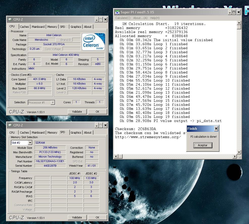This screenshot has height=224, width=249.
Task: Click the Multiplier value x 6.0
Action: click(x=40, y=84)
